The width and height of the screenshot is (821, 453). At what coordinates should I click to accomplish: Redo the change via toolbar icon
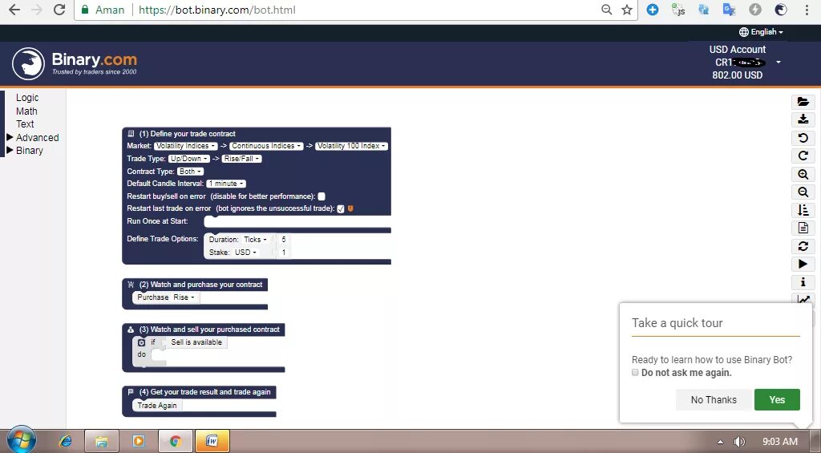(x=803, y=156)
